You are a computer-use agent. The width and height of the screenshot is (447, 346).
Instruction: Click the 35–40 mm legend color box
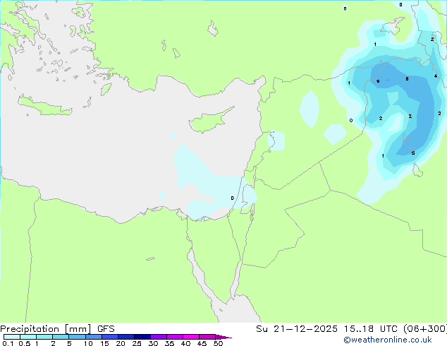coord(174,337)
